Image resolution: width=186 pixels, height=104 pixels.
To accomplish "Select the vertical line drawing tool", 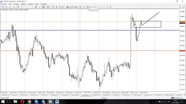I will [x=26, y=7].
